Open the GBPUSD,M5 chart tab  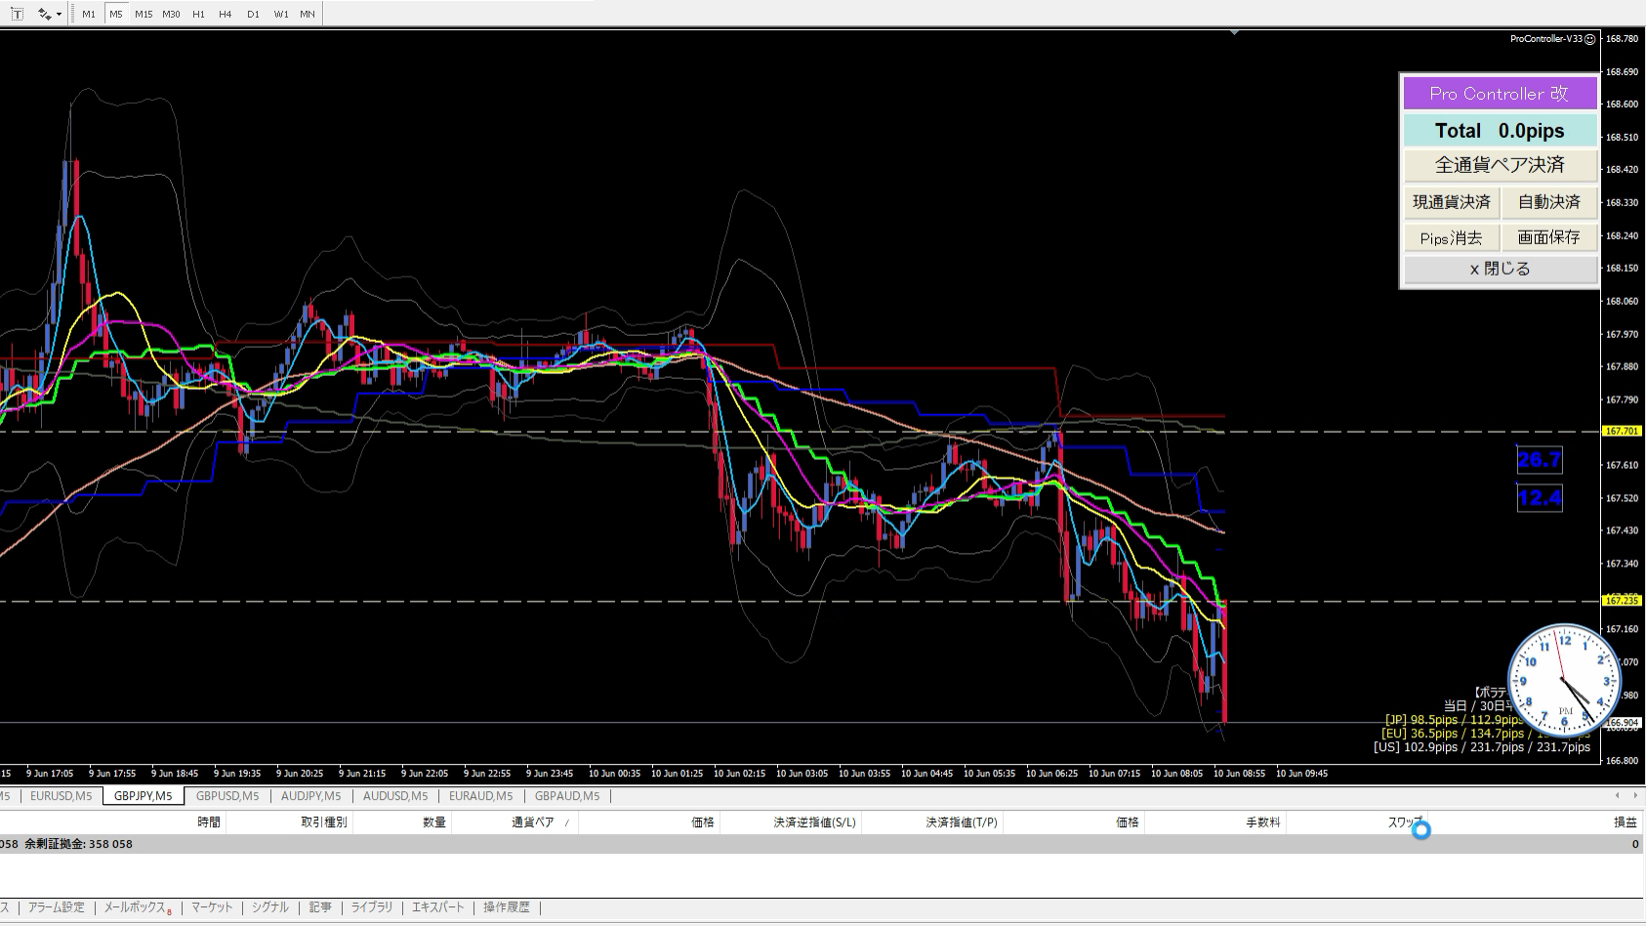[x=227, y=796]
